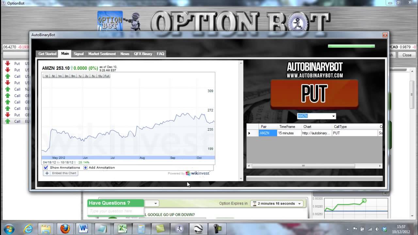Click the network signal tray icon

coord(370,229)
